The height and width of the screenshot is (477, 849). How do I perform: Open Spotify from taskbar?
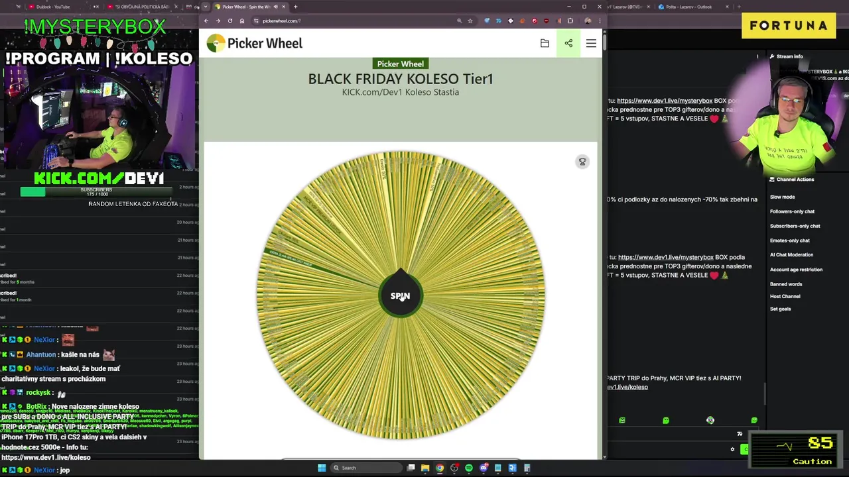[x=469, y=468]
